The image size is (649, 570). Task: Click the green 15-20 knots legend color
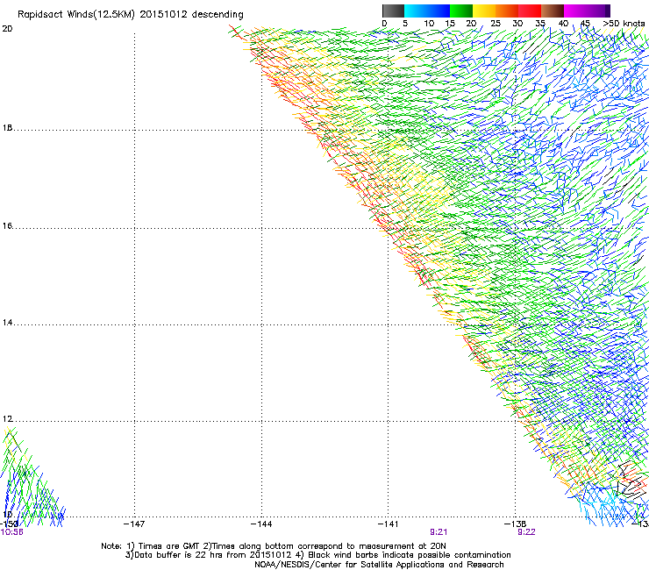point(461,11)
